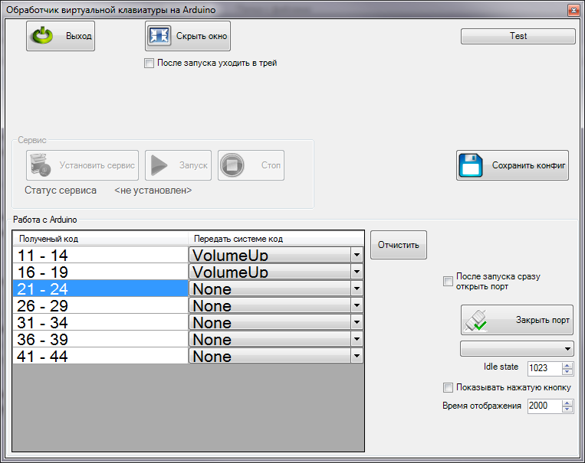
Task: Click the Hide window icon
Action: (159, 36)
